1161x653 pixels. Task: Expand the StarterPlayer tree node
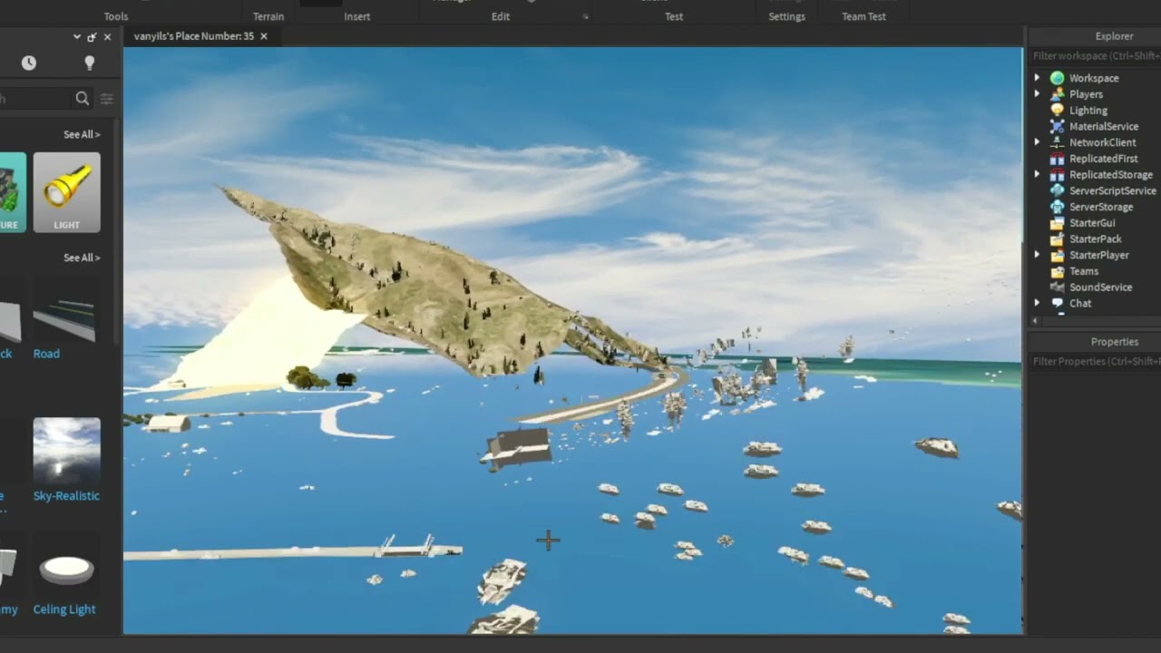pos(1037,255)
